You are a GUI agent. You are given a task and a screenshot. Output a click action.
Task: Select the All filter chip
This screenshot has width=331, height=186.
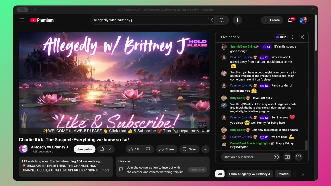tap(220, 174)
